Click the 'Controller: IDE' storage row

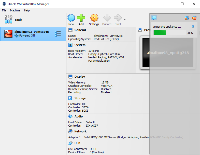[77, 104]
